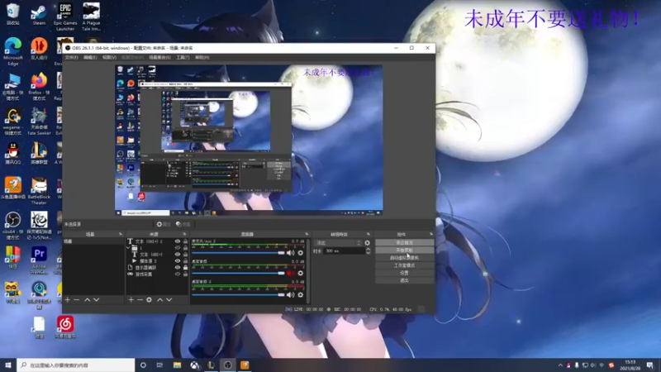Mute the Desktop Audio 2 speaker icon
Screen dimensions: 661x372
click(291, 295)
